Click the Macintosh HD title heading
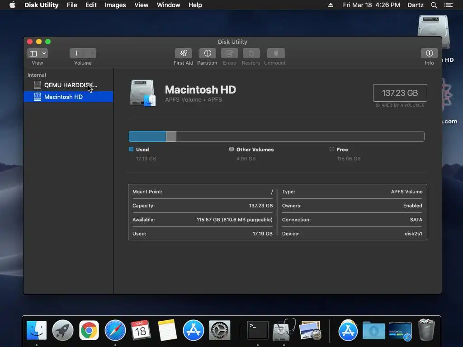The width and height of the screenshot is (463, 347). tap(200, 90)
